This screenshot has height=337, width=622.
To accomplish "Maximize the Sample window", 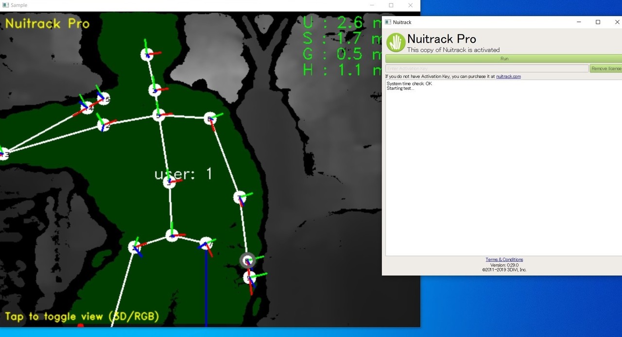I will tap(391, 5).
